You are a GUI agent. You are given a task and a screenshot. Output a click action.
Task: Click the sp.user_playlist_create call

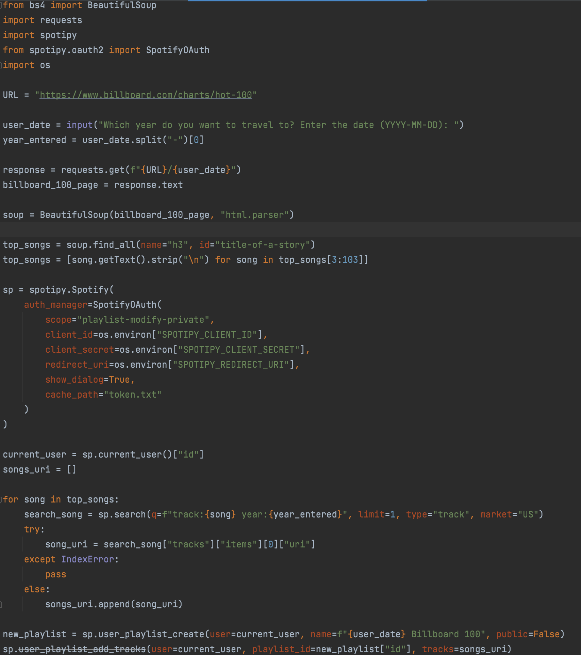pyautogui.click(x=143, y=634)
